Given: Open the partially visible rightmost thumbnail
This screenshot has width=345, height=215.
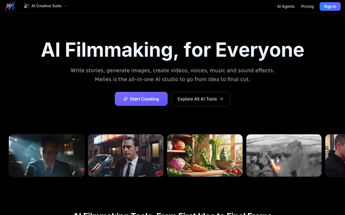Looking at the screenshot, I should (335, 155).
